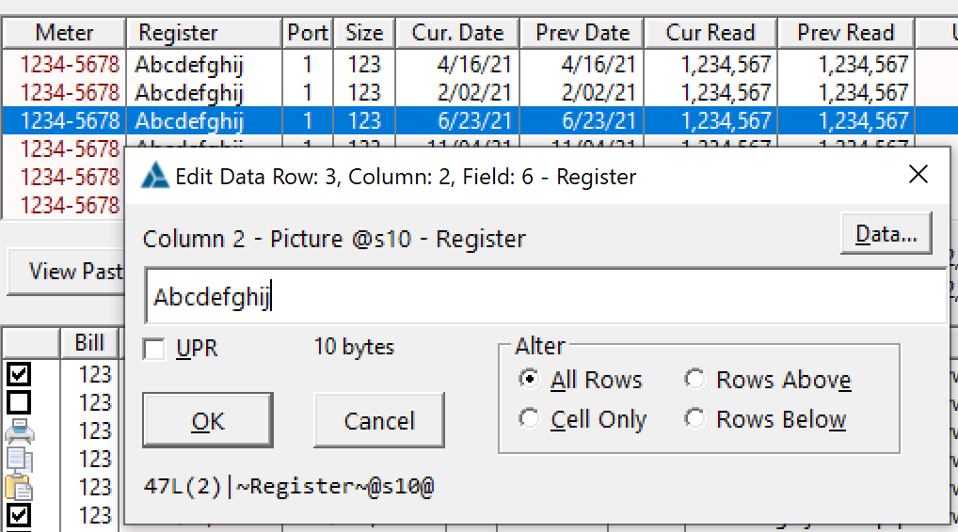The width and height of the screenshot is (958, 532).
Task: Select the All Rows radio option
Action: 530,380
